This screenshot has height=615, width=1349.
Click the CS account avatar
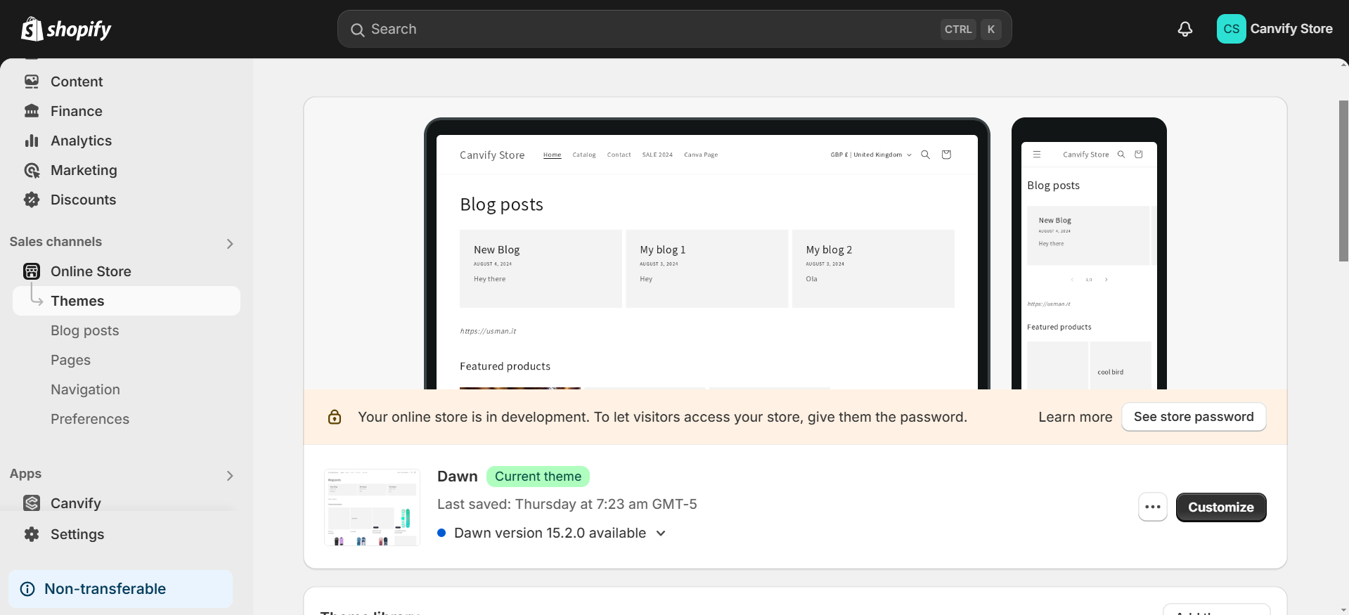(x=1231, y=29)
